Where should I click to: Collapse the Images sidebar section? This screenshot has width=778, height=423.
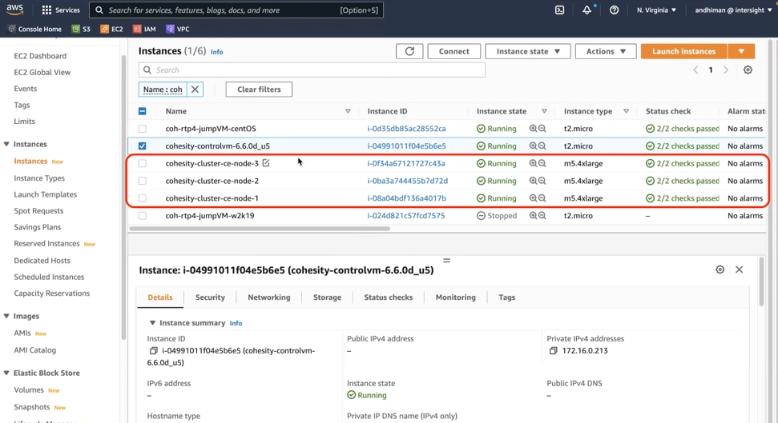(6, 316)
